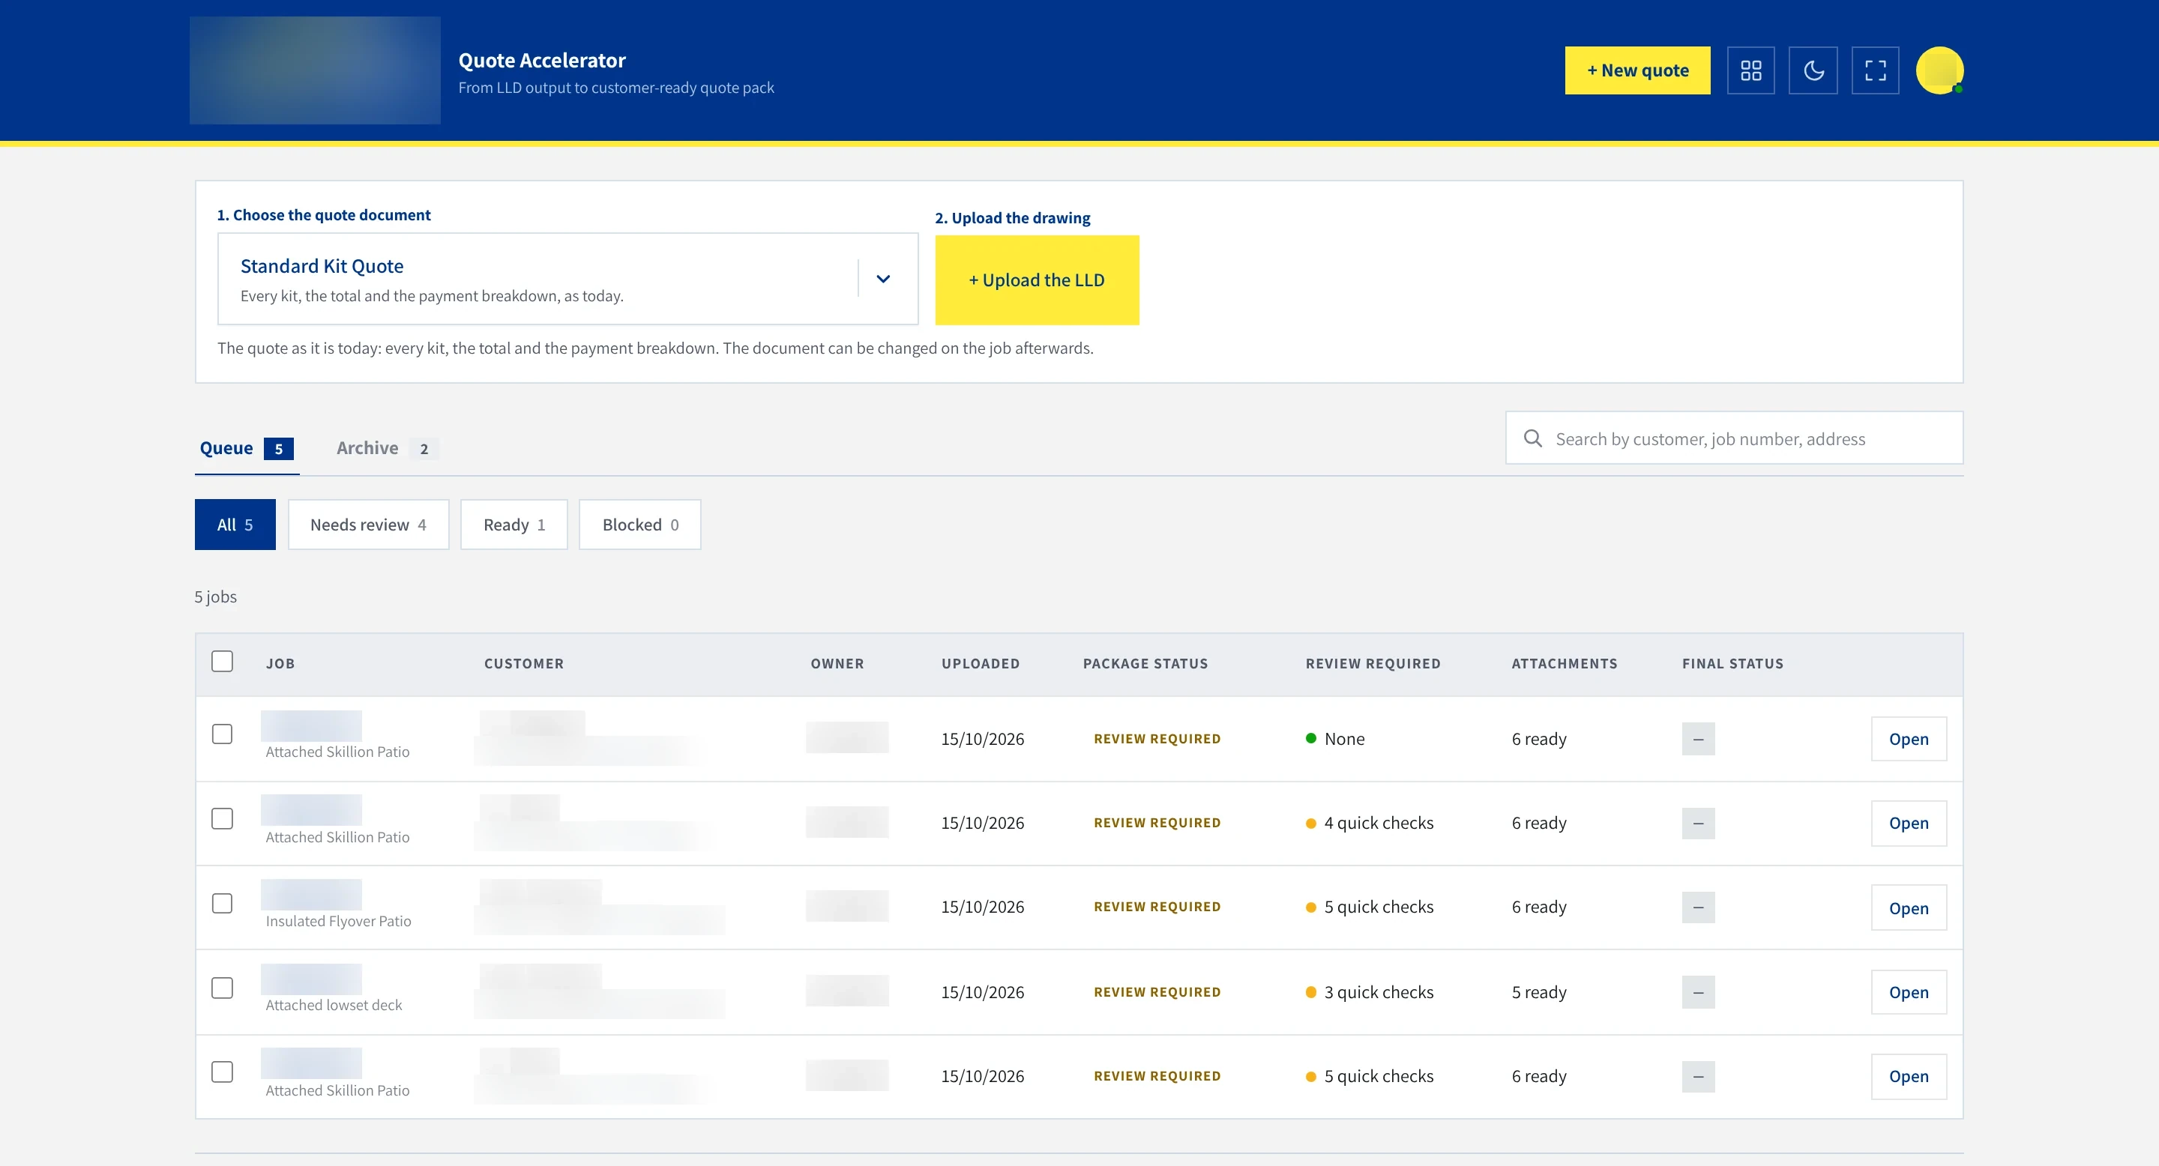Open the user profile avatar
Image resolution: width=2159 pixels, height=1166 pixels.
pos(1939,70)
